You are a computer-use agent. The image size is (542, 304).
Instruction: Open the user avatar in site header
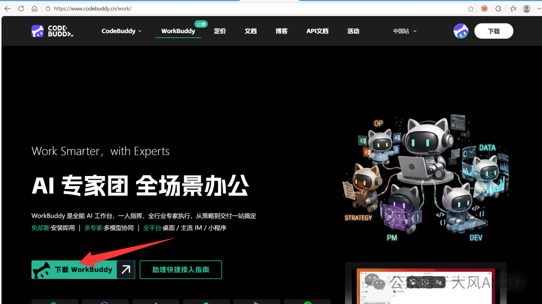tap(461, 31)
